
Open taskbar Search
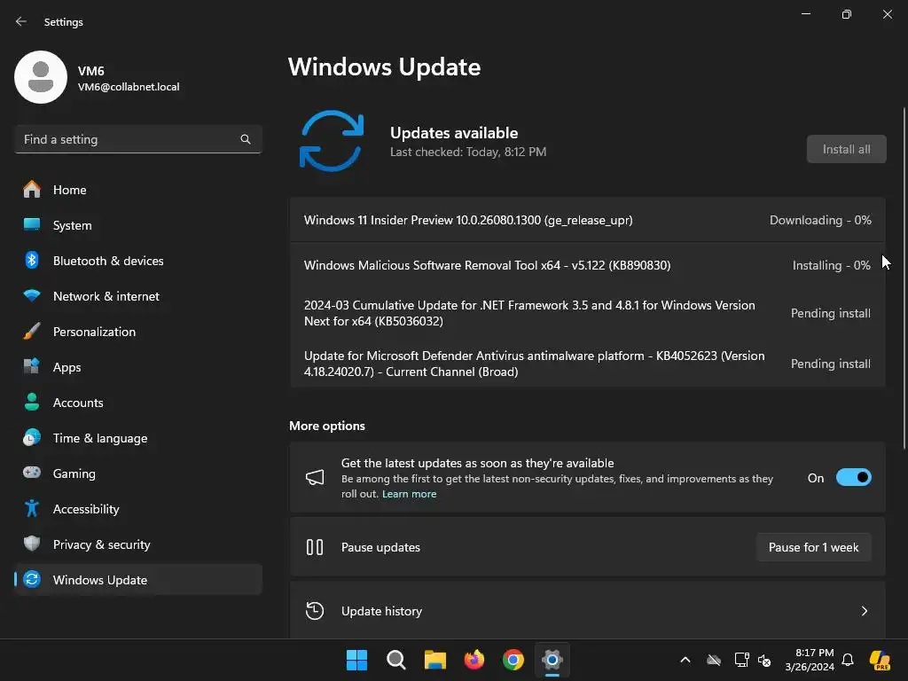[396, 660]
